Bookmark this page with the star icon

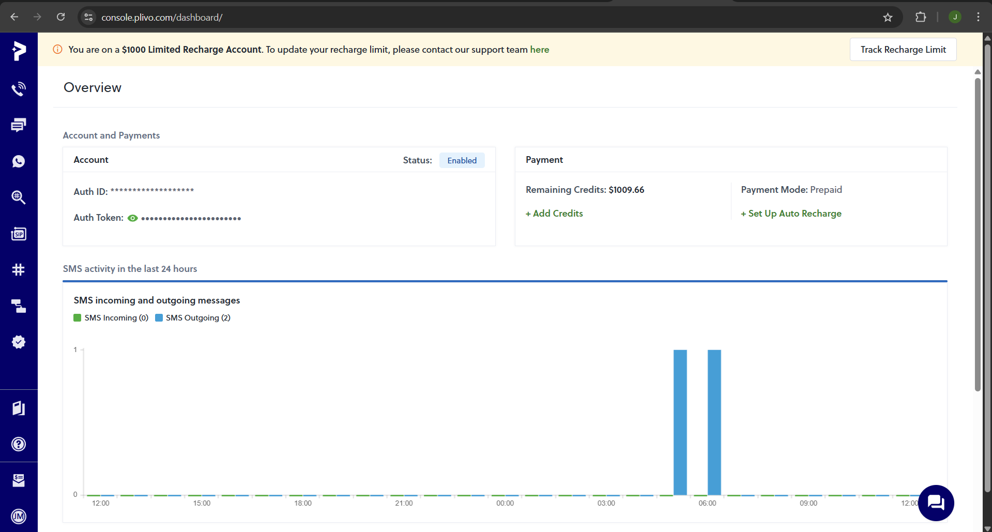coord(888,17)
